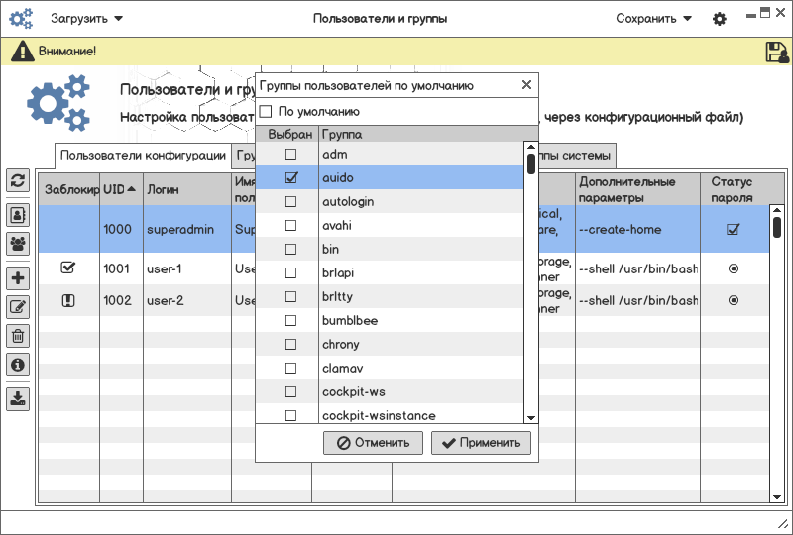This screenshot has height=535, width=793.
Task: Click the info icon in left toolbar
Action: 18,365
